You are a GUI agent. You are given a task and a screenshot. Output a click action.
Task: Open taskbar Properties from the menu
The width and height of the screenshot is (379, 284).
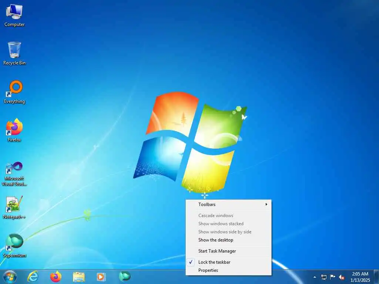pyautogui.click(x=228, y=270)
